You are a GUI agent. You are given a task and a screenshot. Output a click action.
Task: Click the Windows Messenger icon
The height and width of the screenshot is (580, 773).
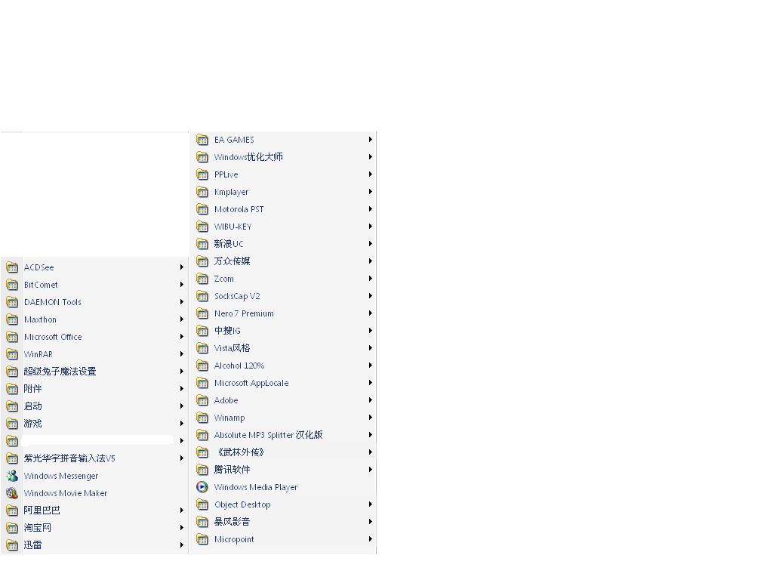[x=12, y=476]
